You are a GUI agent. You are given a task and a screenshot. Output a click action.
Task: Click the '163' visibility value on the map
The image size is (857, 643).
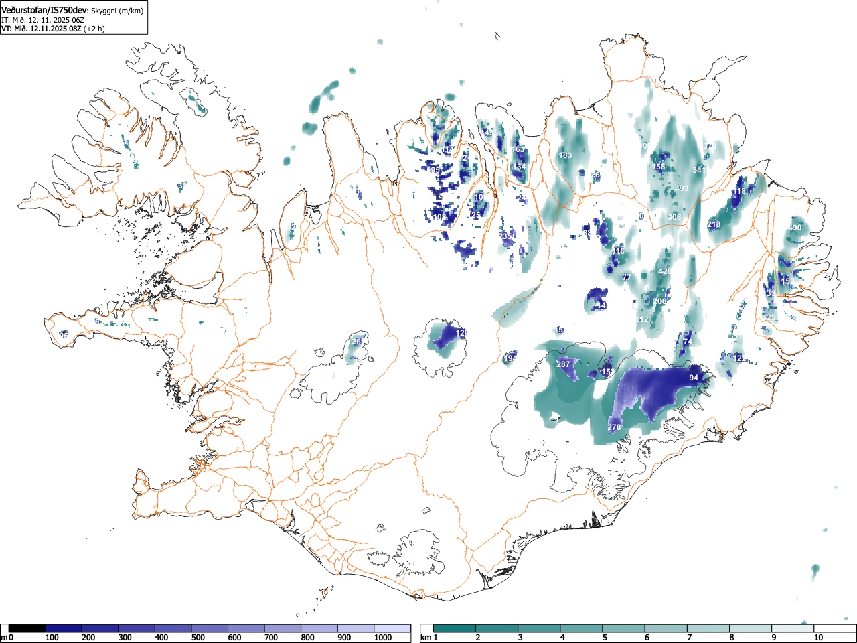(518, 149)
